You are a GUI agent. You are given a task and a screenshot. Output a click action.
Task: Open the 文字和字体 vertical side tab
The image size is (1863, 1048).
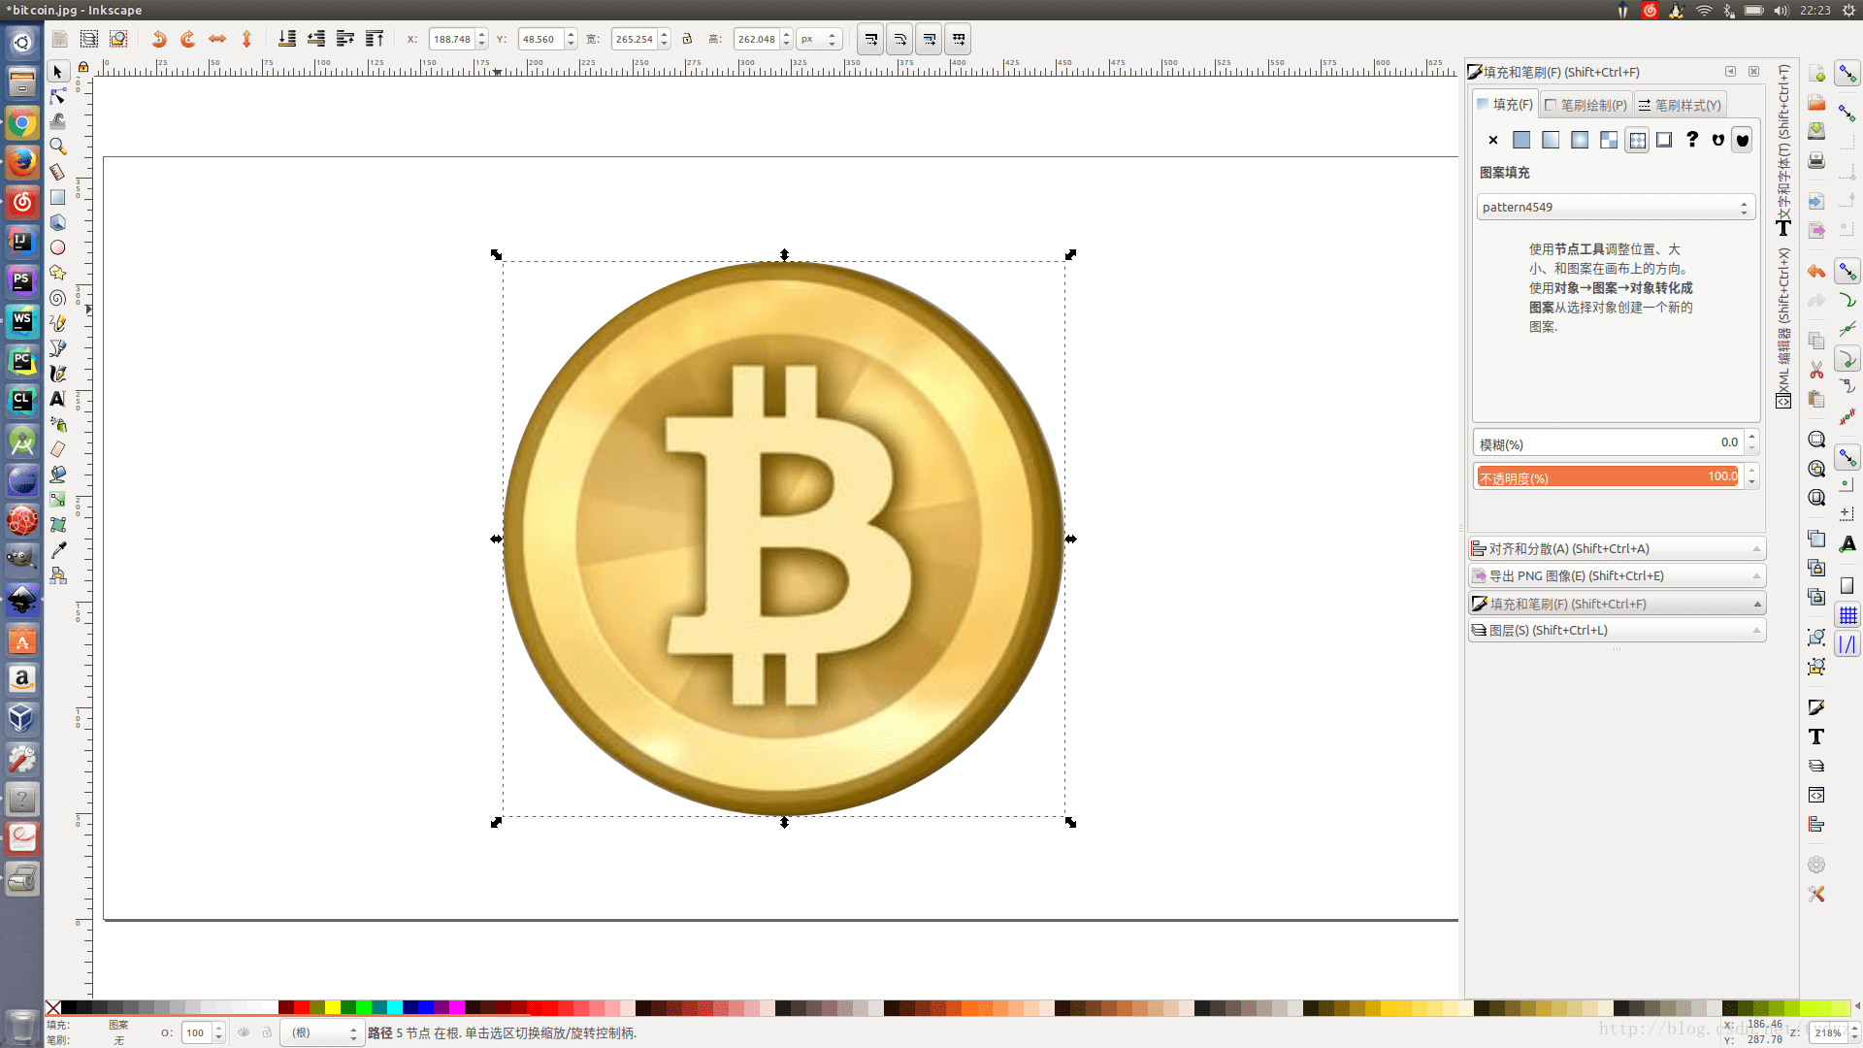[1783, 150]
